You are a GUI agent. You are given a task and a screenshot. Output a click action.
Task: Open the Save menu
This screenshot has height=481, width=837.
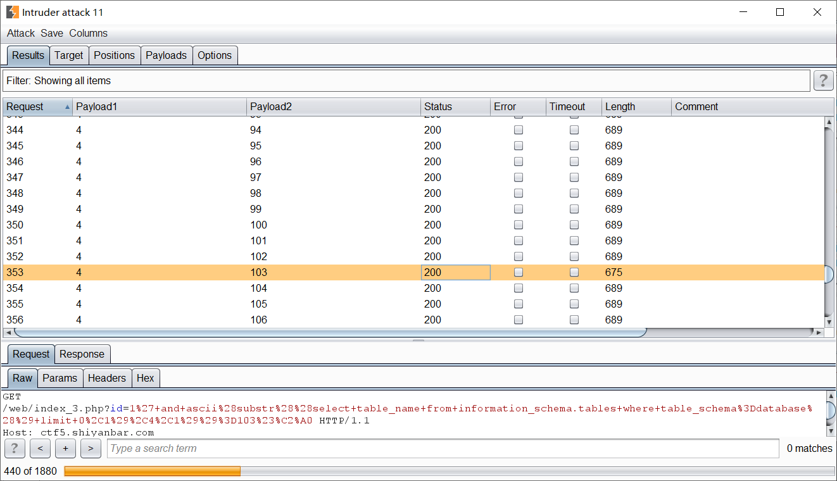[52, 33]
